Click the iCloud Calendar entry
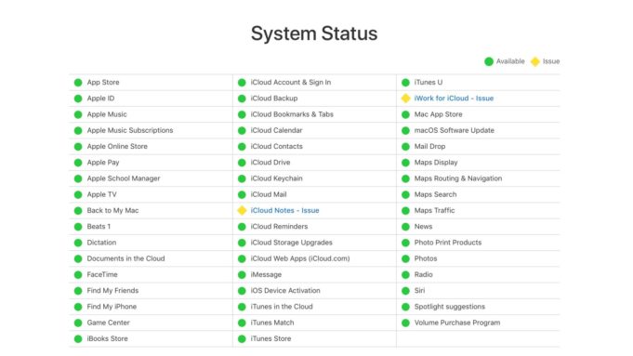 click(277, 130)
